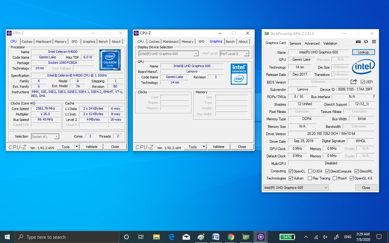Click Validate in left CPU-Z window

click(91, 147)
